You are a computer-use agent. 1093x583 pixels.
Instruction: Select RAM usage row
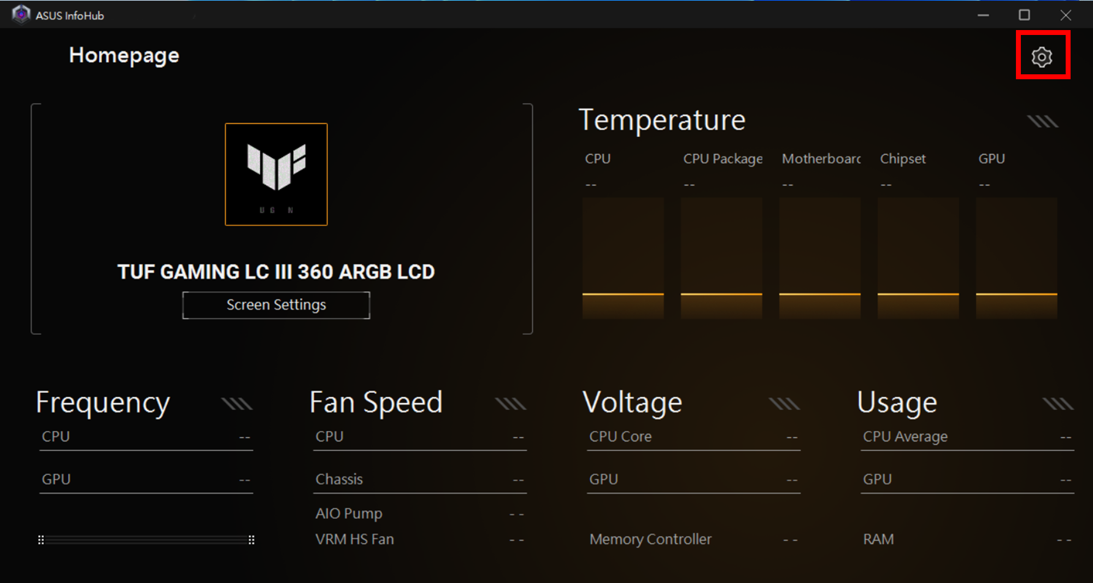(x=967, y=539)
